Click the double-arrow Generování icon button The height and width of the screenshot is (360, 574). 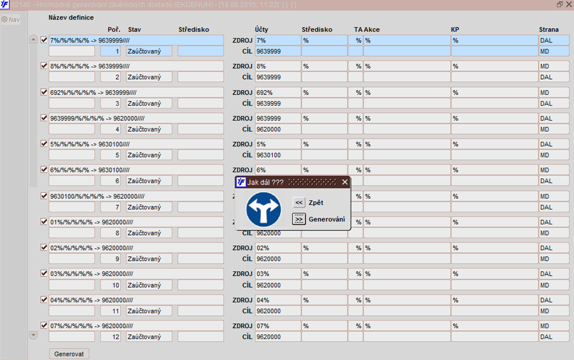coord(299,219)
